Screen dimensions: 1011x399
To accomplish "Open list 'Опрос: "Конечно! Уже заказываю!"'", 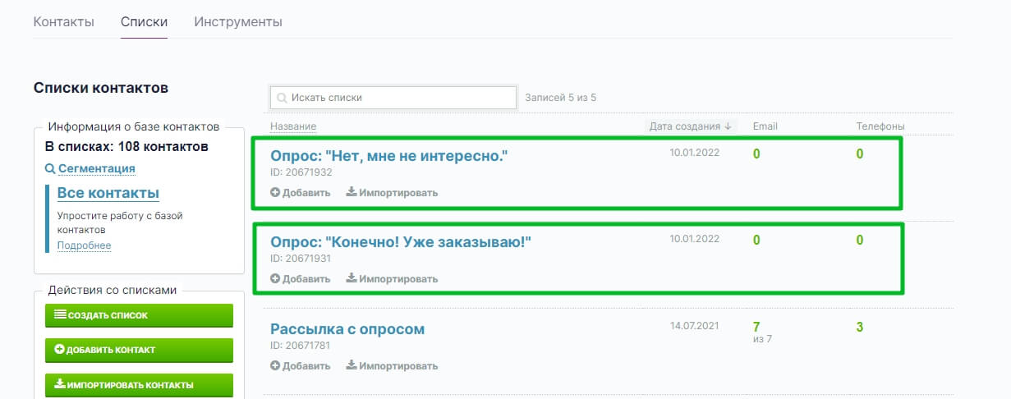I will pyautogui.click(x=401, y=241).
